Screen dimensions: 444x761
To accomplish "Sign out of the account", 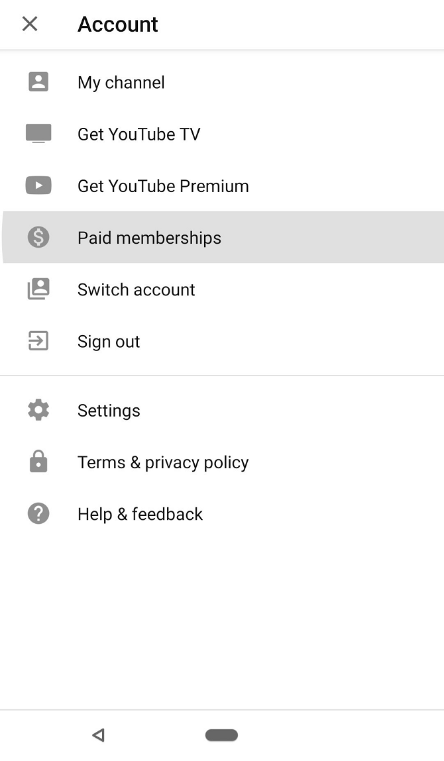I will pyautogui.click(x=108, y=340).
